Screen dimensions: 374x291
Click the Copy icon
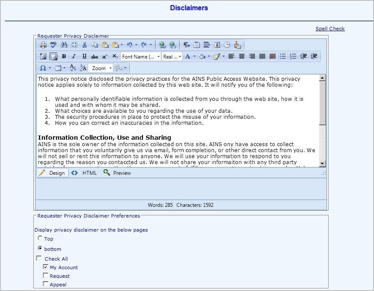tap(95, 45)
